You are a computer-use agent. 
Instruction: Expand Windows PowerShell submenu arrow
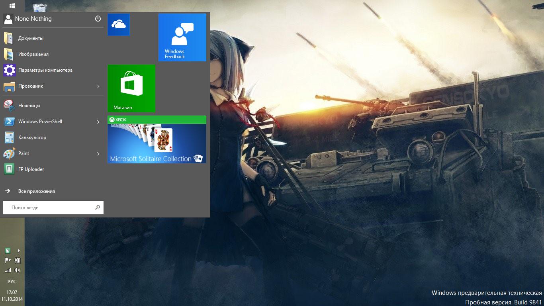[98, 122]
